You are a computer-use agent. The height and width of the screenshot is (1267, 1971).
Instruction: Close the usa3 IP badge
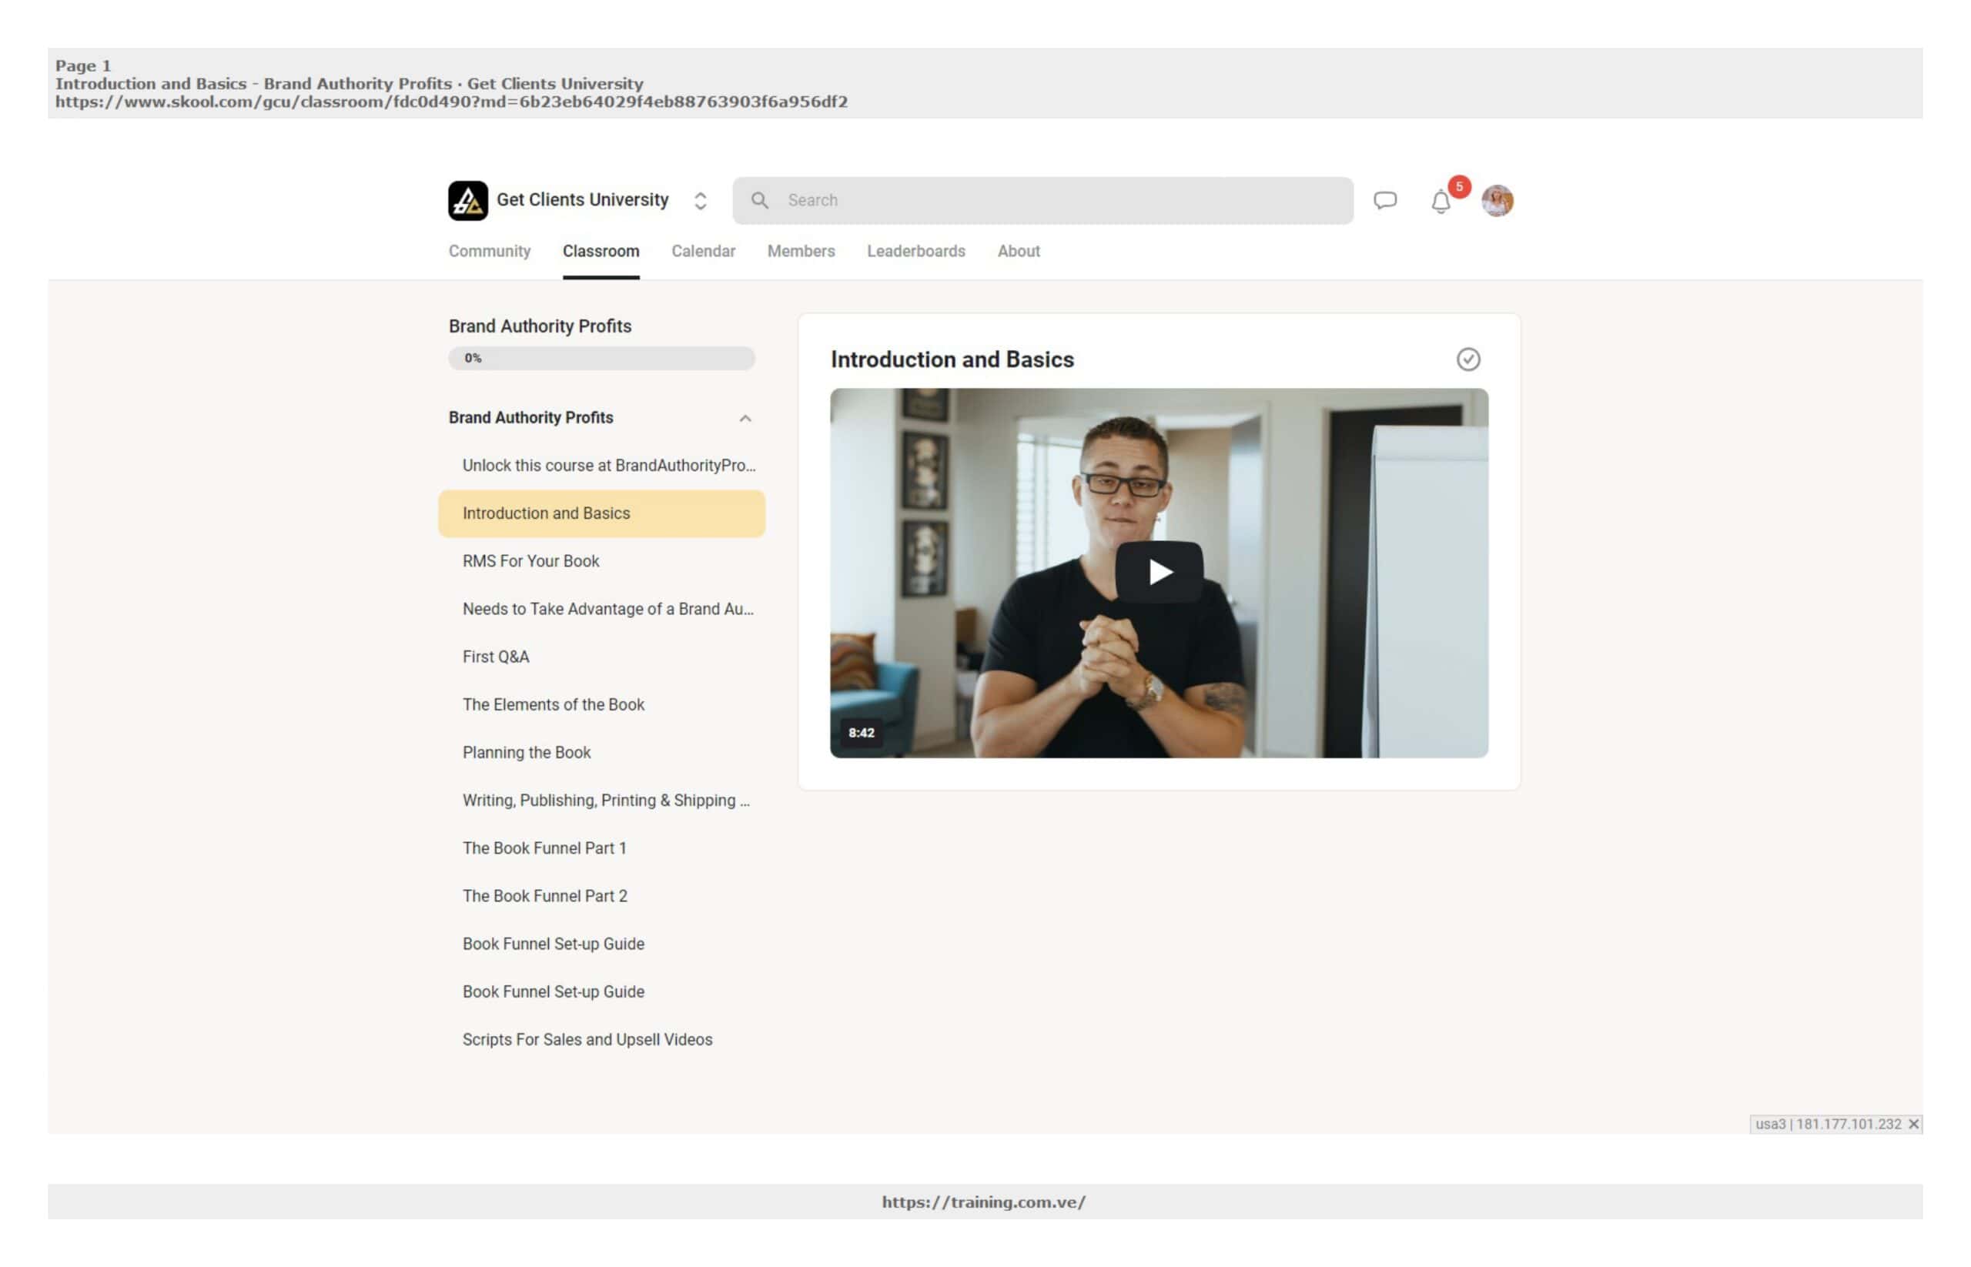coord(1912,1124)
